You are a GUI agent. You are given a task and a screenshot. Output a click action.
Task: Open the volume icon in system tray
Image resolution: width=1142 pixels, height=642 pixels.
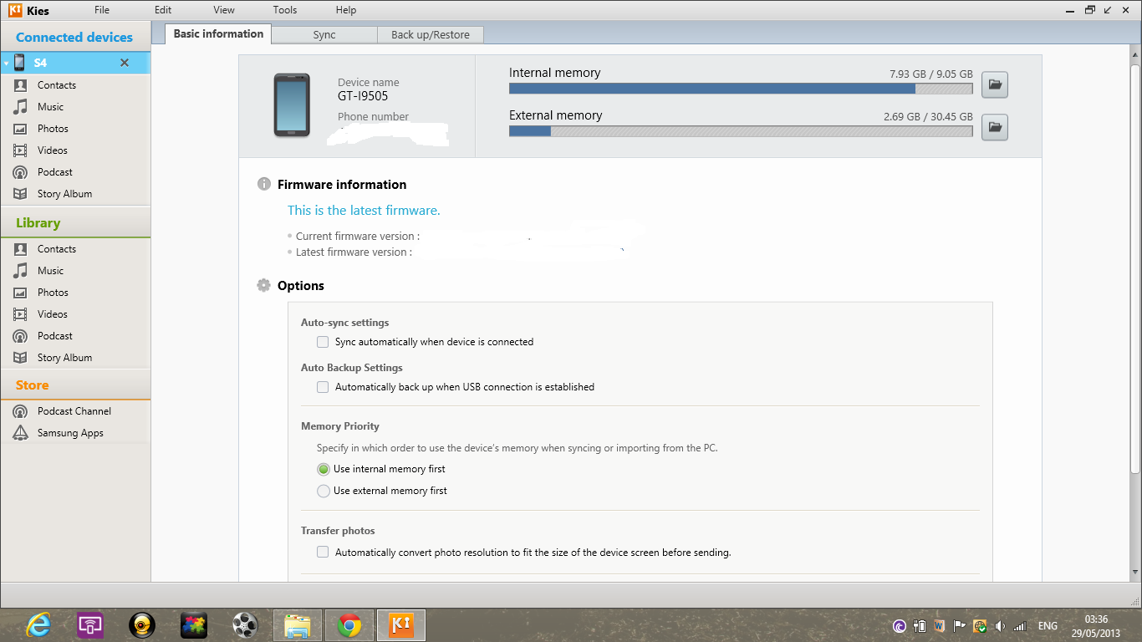pos(1000,625)
